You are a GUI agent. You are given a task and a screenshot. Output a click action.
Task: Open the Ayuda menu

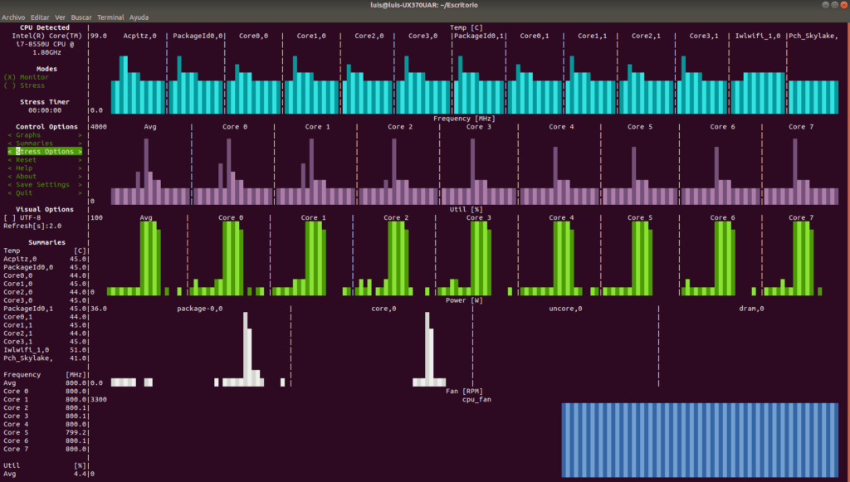point(138,16)
